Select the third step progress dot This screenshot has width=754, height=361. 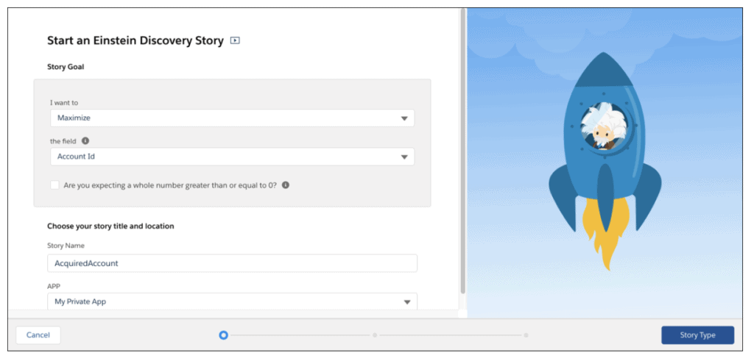coord(526,335)
